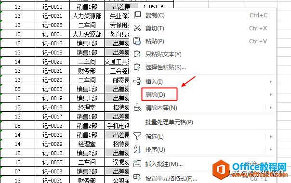Viewport: 291px width, 183px height.
Task: Expand the 插入(I) submenu arrow
Action: 271,81
